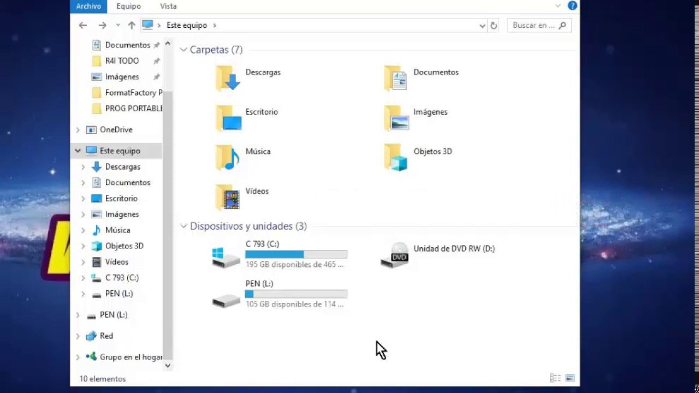Click inside the Buscar search field
699x393 pixels.
click(532, 25)
